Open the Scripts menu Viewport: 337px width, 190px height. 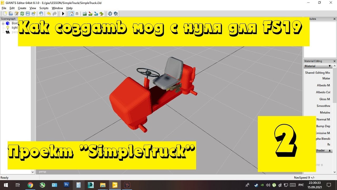[x=44, y=8]
